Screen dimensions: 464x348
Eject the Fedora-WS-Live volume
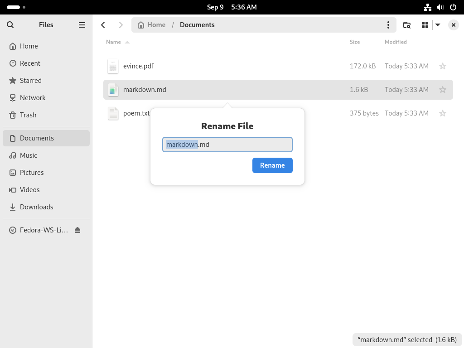77,230
